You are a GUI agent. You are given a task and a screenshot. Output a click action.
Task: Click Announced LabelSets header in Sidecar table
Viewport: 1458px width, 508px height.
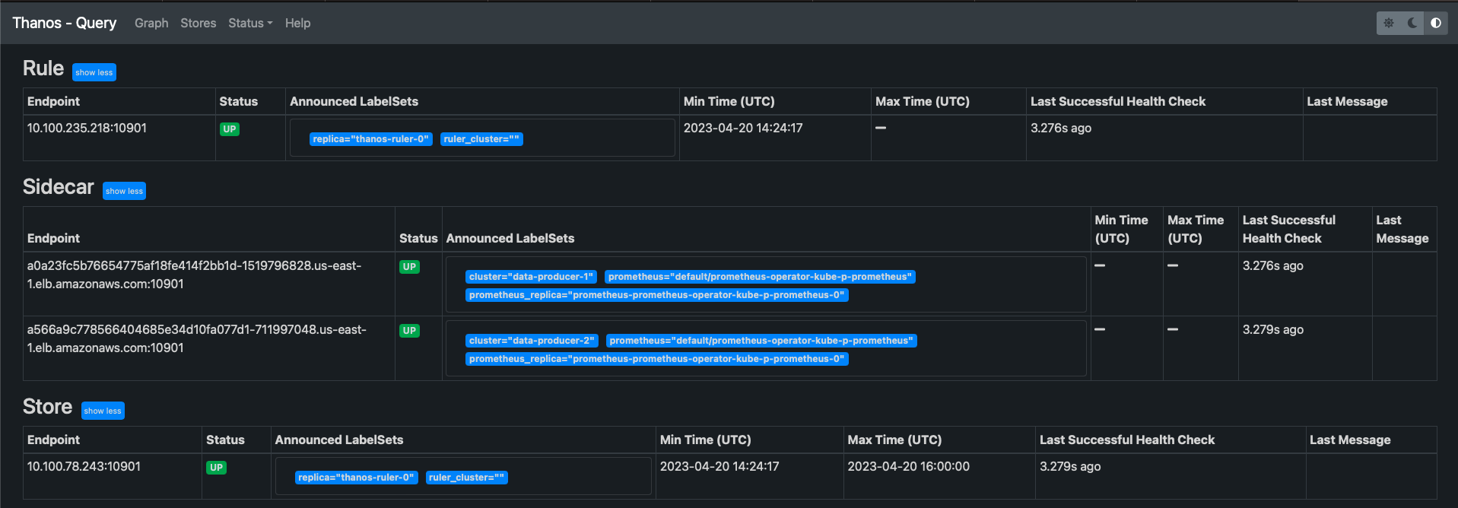click(510, 238)
